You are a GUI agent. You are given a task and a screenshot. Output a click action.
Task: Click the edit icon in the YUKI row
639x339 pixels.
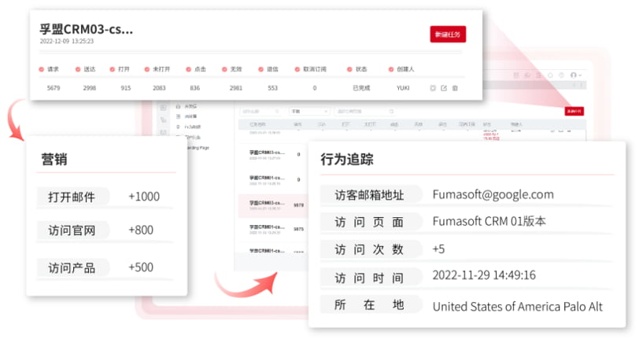(444, 88)
